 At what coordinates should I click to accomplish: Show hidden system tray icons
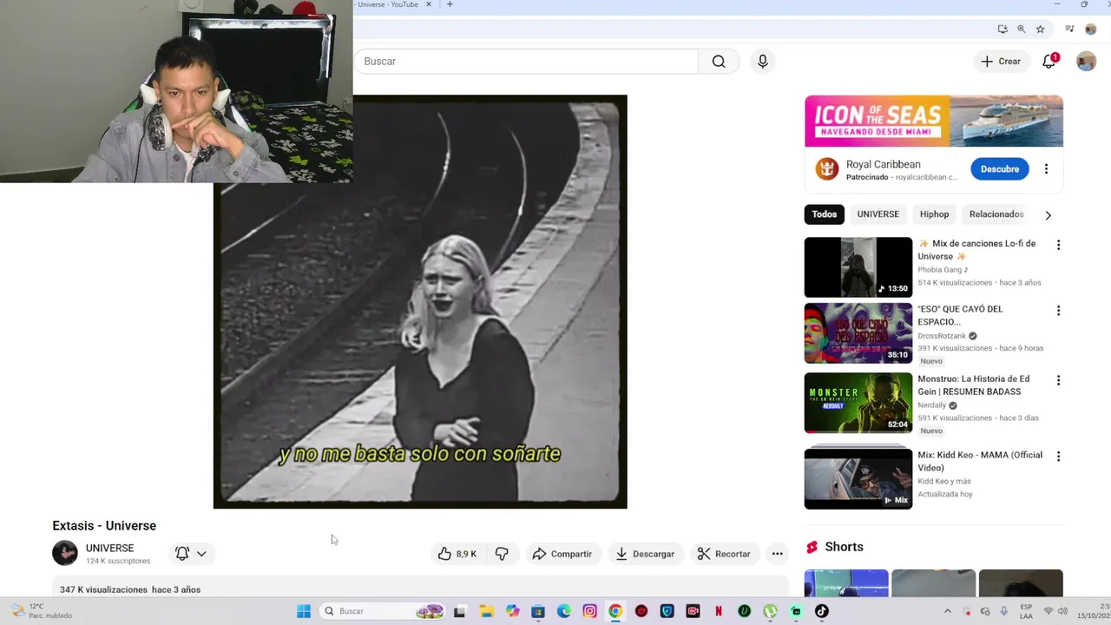(x=947, y=611)
